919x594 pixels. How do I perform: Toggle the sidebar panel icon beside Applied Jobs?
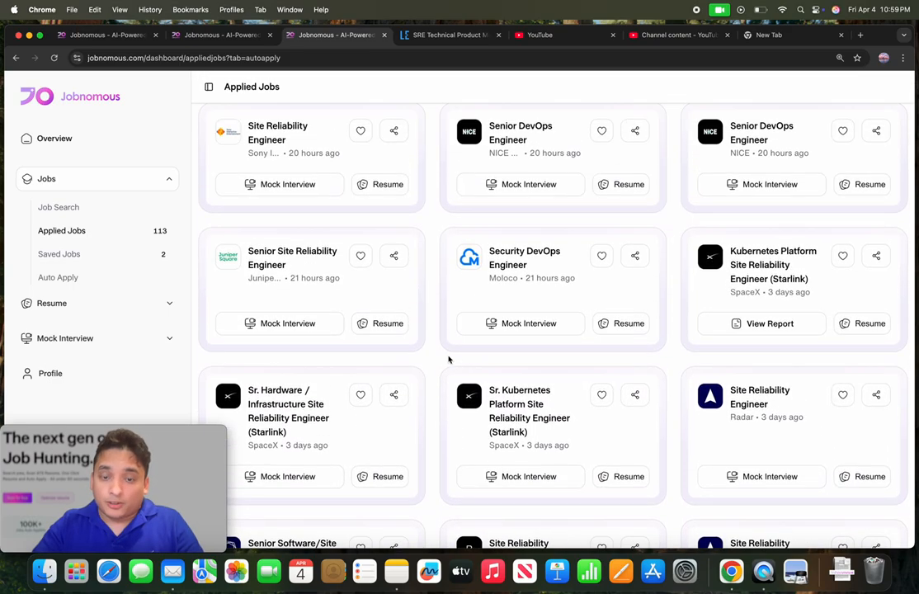coord(209,87)
